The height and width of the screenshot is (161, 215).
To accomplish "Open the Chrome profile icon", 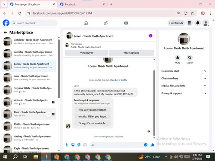I will 203,13.
